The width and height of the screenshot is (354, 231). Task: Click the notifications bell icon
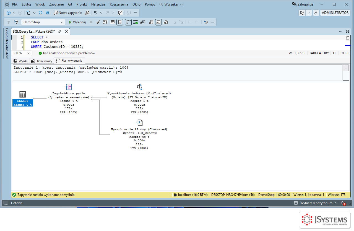pos(343,203)
